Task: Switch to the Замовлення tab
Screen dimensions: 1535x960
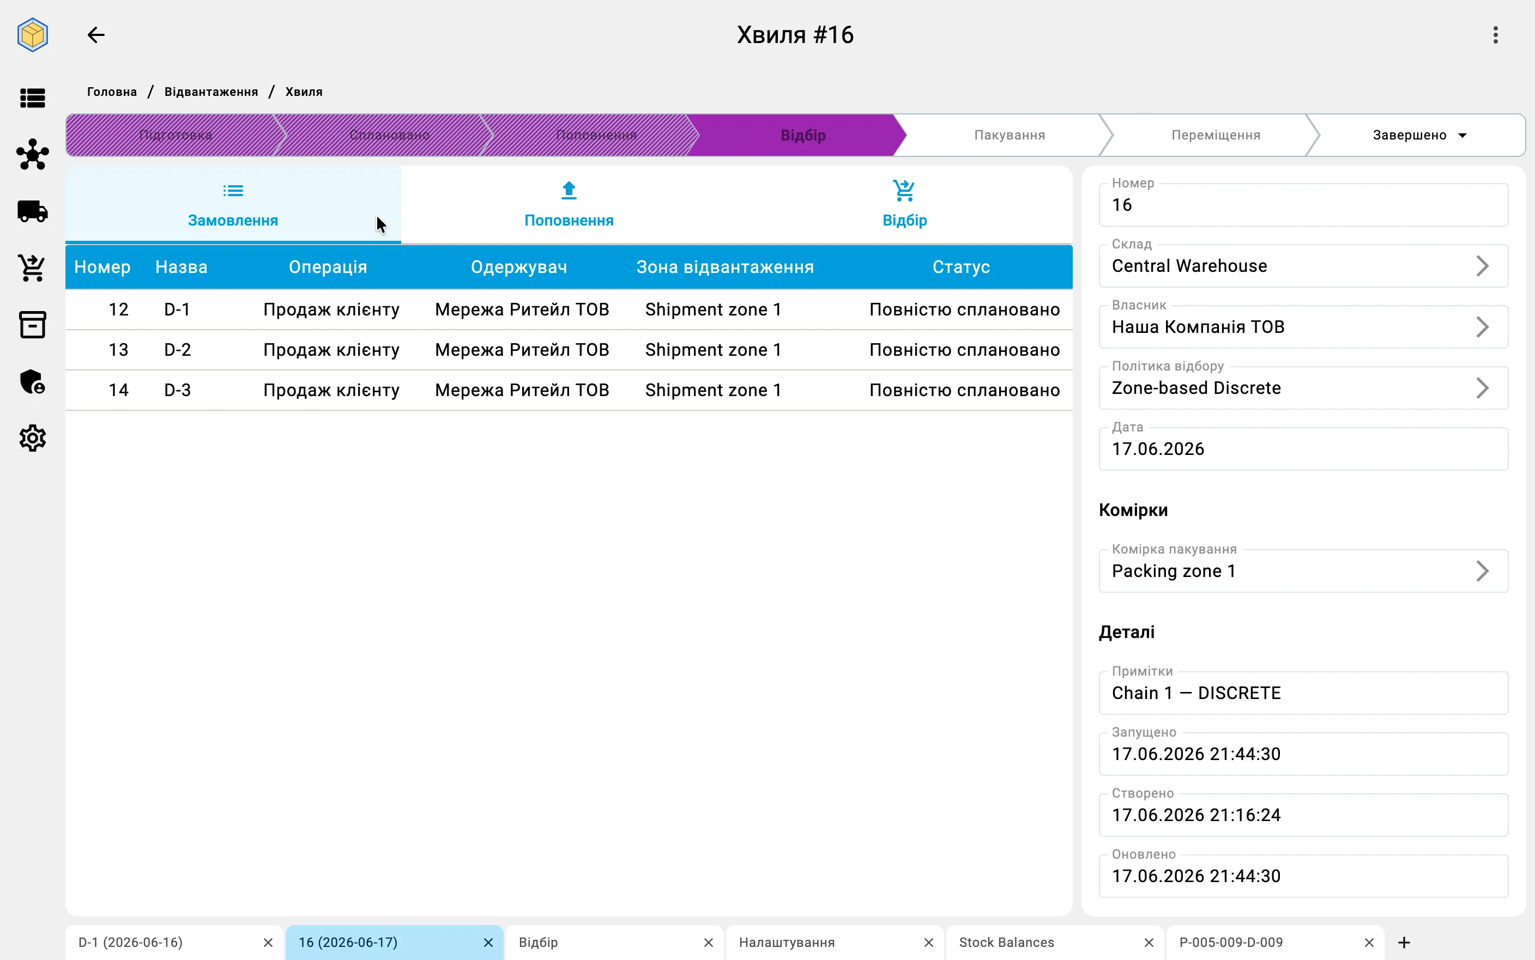Action: (233, 204)
